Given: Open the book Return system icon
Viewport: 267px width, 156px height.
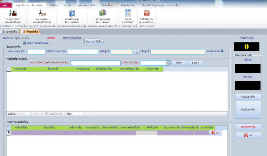Looking at the screenshot, I should (42, 13).
